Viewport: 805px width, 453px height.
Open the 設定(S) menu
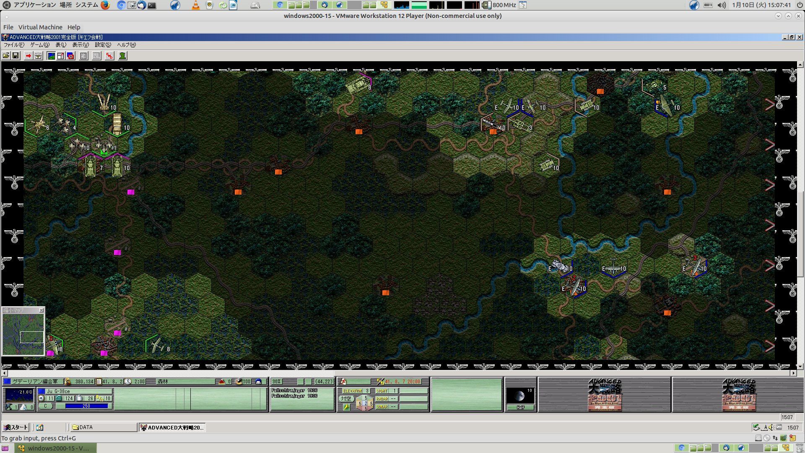(103, 45)
